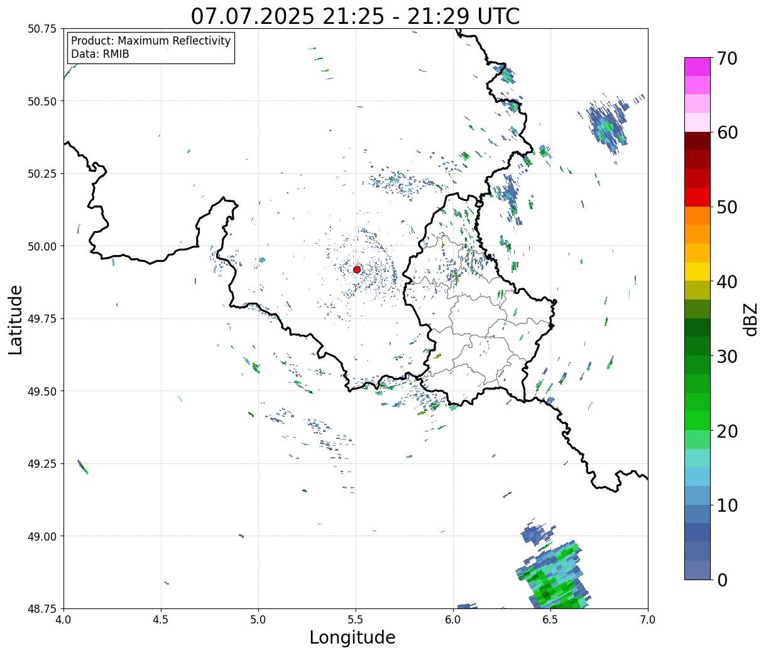This screenshot has width=766, height=653.
Task: Click the red radar station marker dot
Action: click(357, 269)
